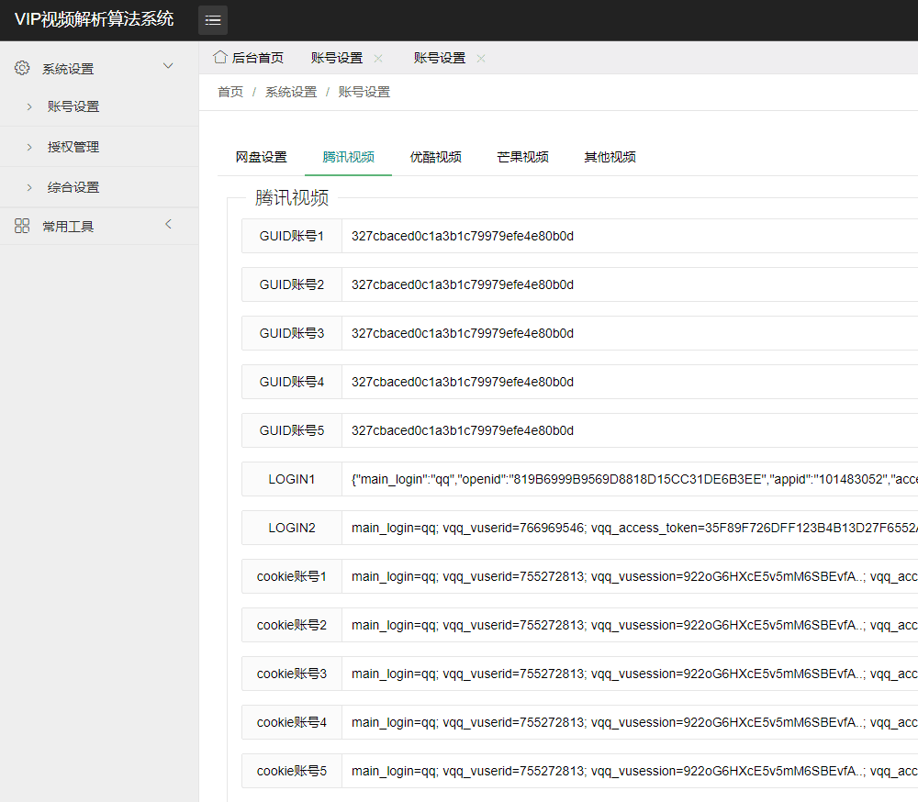Click the GUID账号3 input field
The height and width of the screenshot is (802, 918).
point(630,333)
